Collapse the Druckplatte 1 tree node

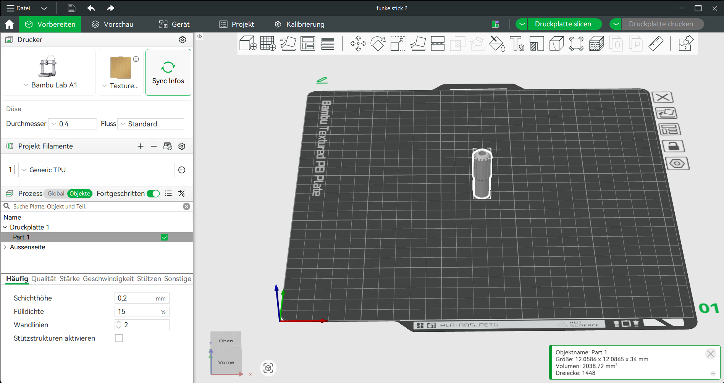pos(5,227)
